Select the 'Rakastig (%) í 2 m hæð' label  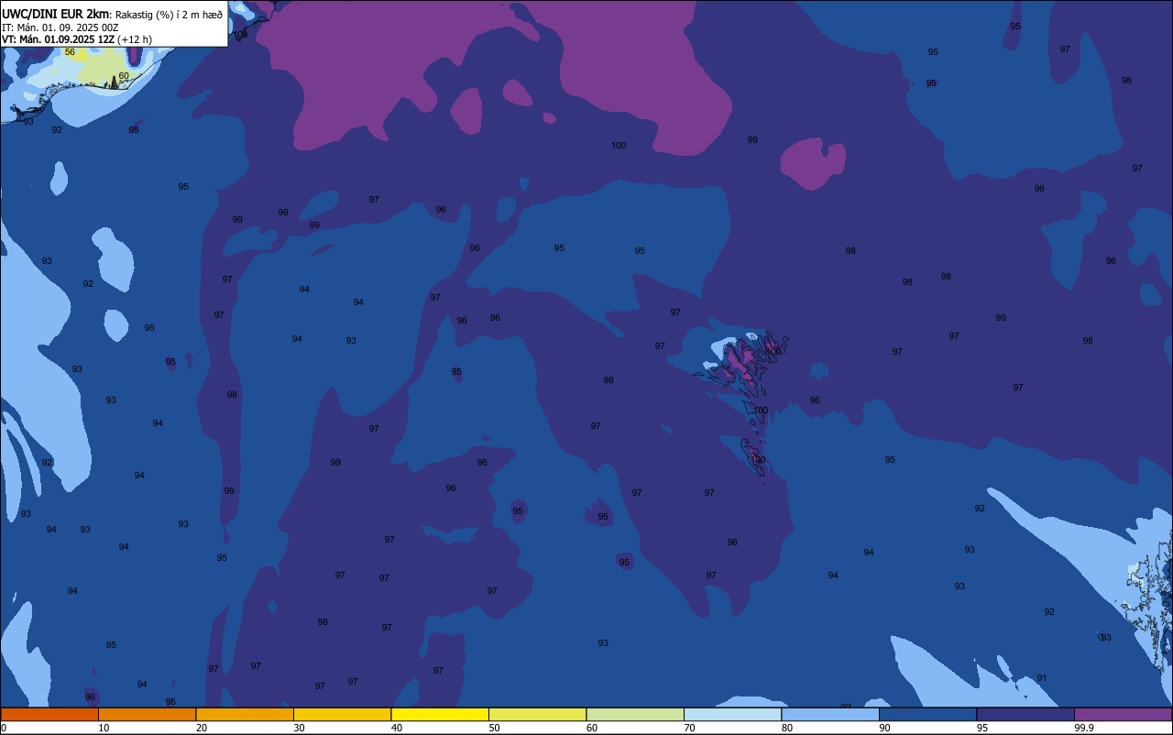[x=169, y=15]
